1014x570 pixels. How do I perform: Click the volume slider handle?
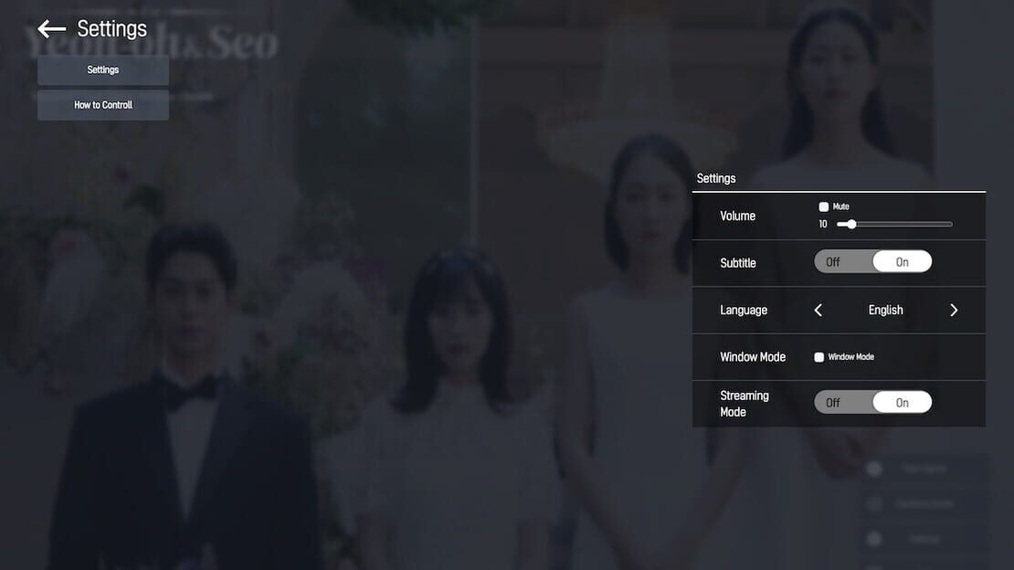point(851,225)
